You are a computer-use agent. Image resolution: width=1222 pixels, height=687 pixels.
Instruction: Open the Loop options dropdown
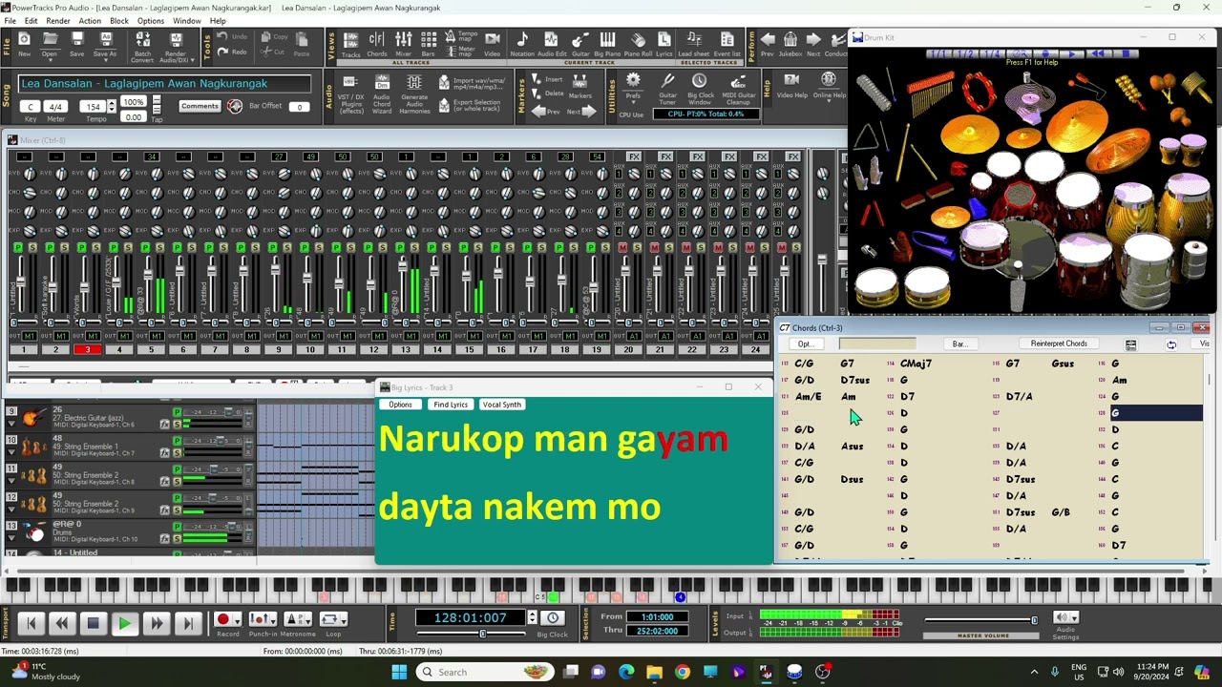(344, 621)
